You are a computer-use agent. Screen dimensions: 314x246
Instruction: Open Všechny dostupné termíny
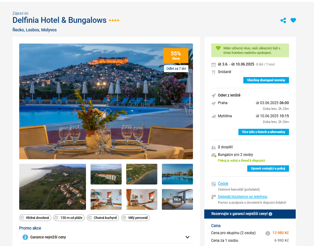266,80
